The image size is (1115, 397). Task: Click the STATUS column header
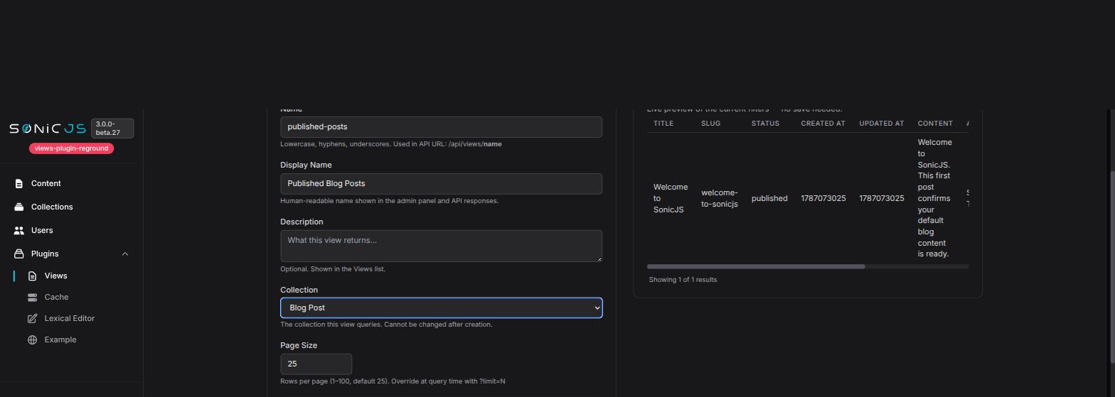(765, 124)
